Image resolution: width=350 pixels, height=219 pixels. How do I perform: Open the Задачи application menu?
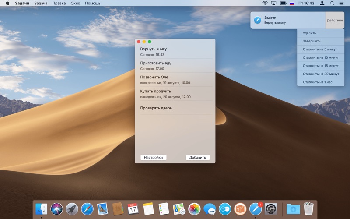22,3
